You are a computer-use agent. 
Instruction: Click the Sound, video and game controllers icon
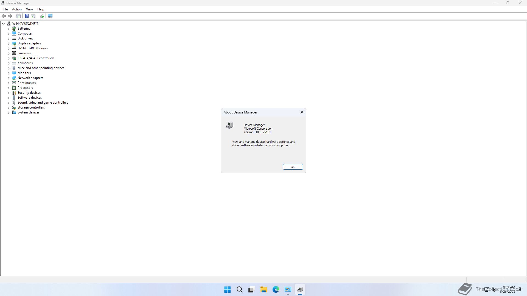point(14,103)
